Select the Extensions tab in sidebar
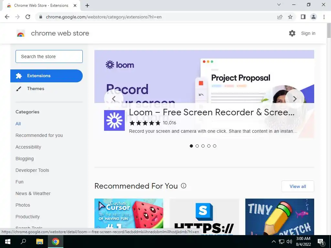Screen dimensions: 331x248 click(47, 76)
